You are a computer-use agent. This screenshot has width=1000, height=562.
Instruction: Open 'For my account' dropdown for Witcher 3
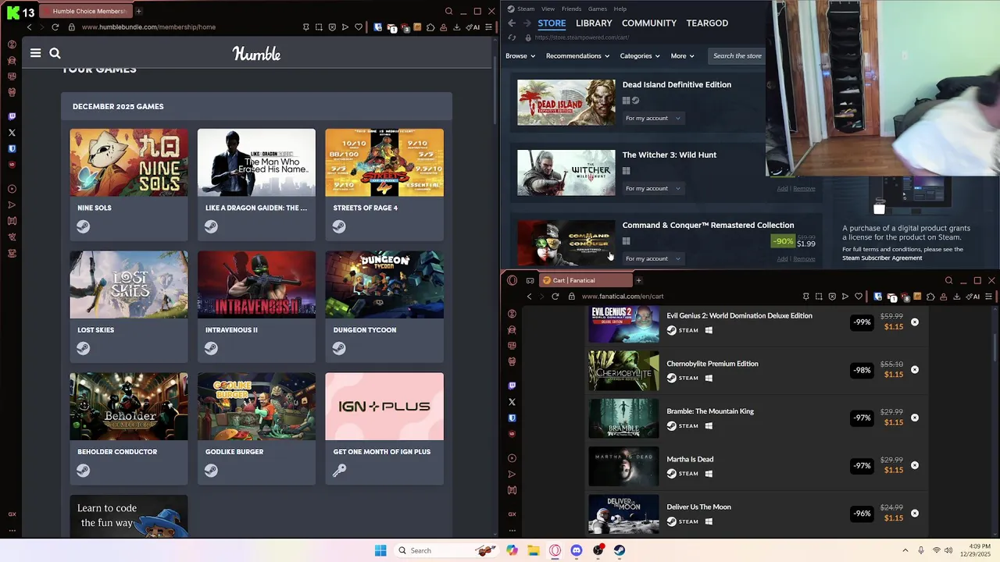[x=653, y=188]
